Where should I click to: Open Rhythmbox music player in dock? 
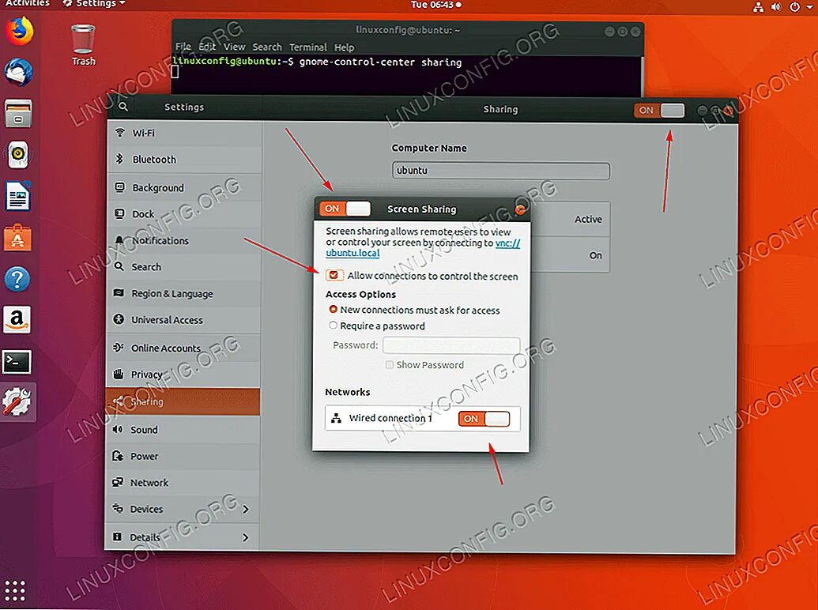click(x=18, y=155)
